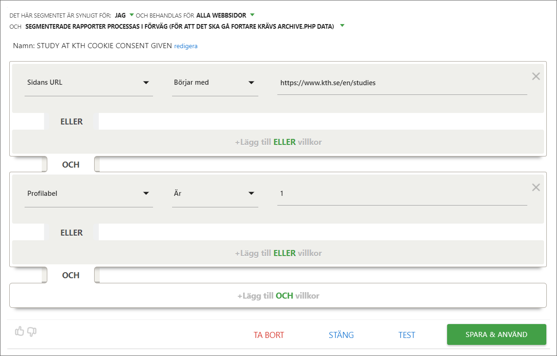
Task: Click TA BORT to delete segment
Action: coord(269,335)
